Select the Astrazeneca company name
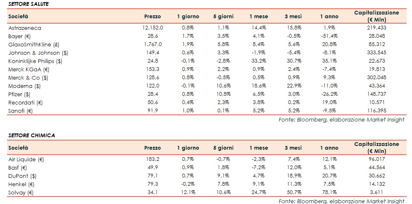This screenshot has height=204, width=412. (x=25, y=28)
